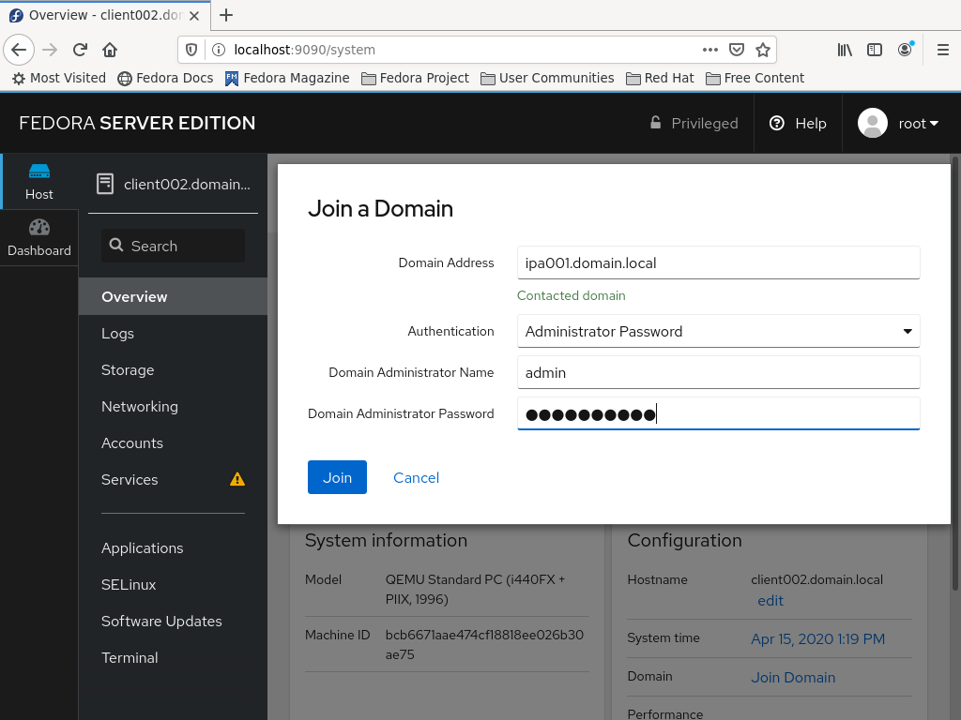Expand the Free Content bookmarks folder
This screenshot has width=961, height=720.
[x=755, y=79]
